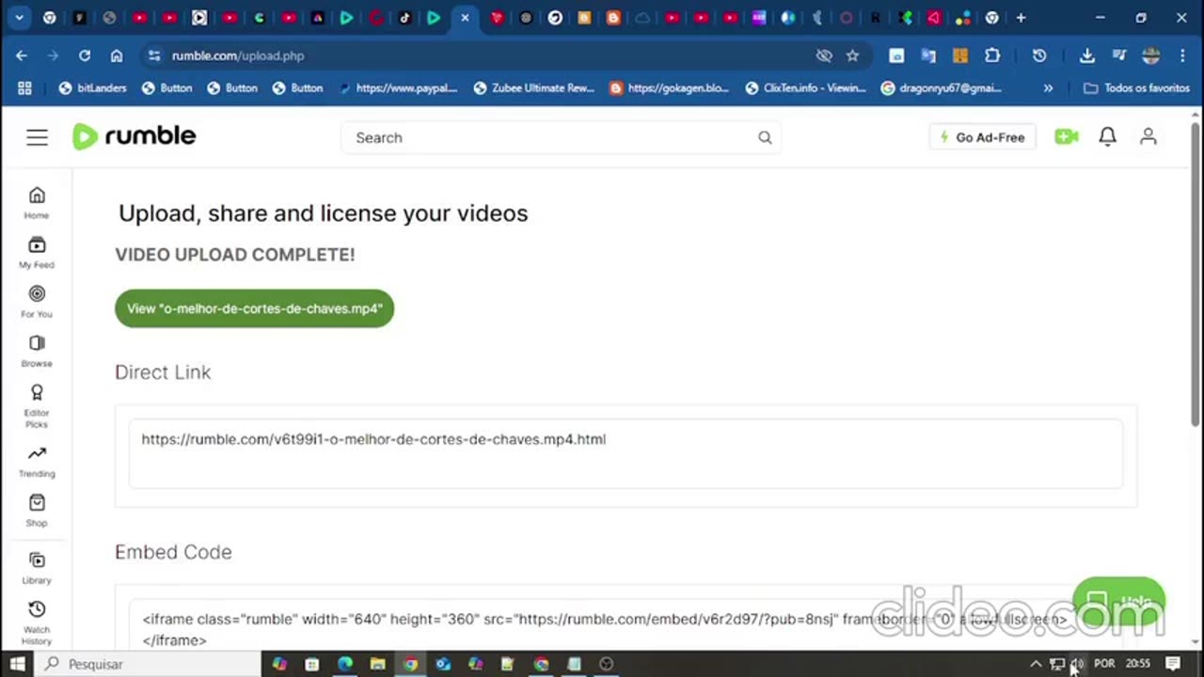Open Watch History in sidebar
This screenshot has width=1204, height=677.
37,622
